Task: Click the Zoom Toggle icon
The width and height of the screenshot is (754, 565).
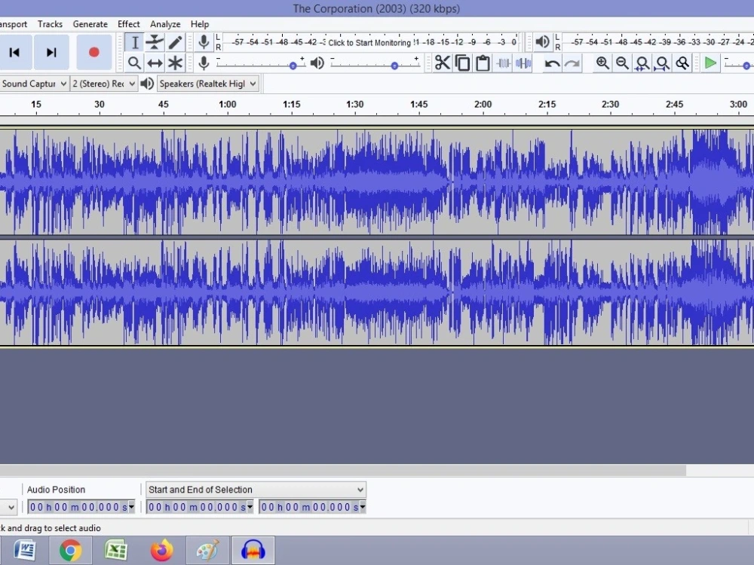Action: click(x=682, y=63)
